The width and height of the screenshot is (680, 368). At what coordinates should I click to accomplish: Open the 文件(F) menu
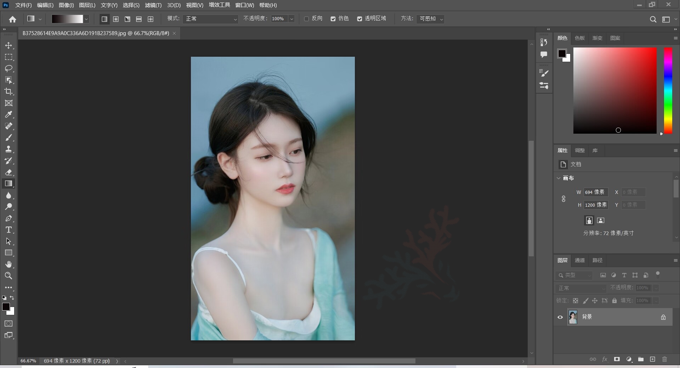tap(23, 5)
